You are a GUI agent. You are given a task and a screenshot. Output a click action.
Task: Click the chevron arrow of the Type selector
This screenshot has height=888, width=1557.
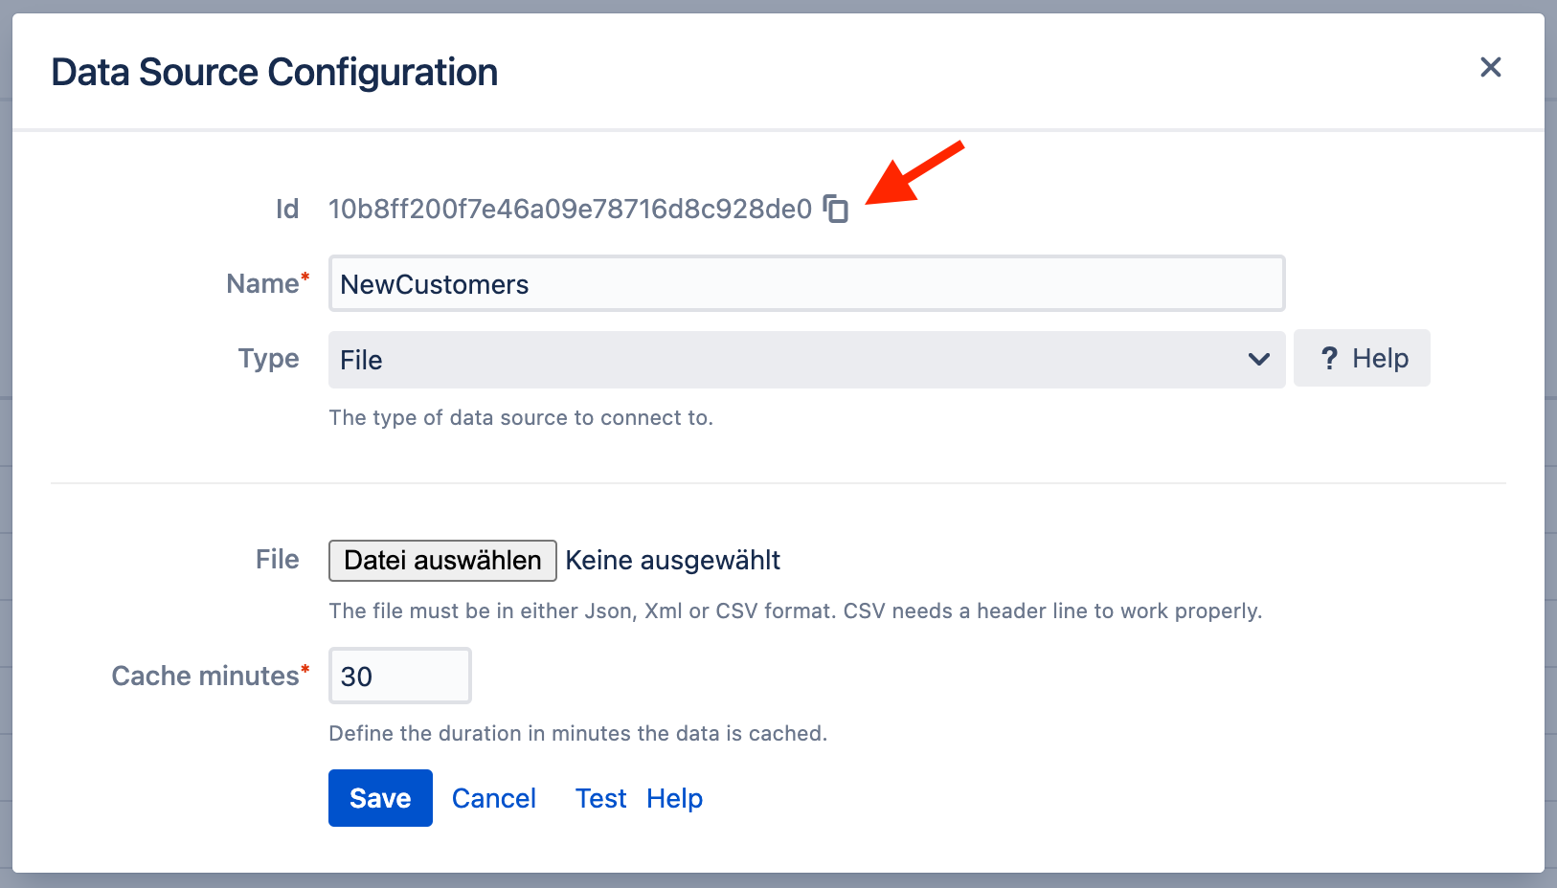pyautogui.click(x=1258, y=360)
